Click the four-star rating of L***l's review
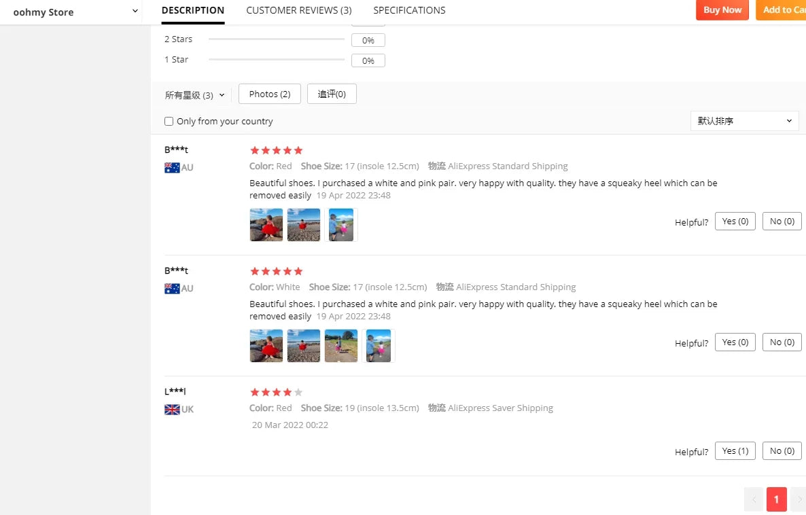 276,393
